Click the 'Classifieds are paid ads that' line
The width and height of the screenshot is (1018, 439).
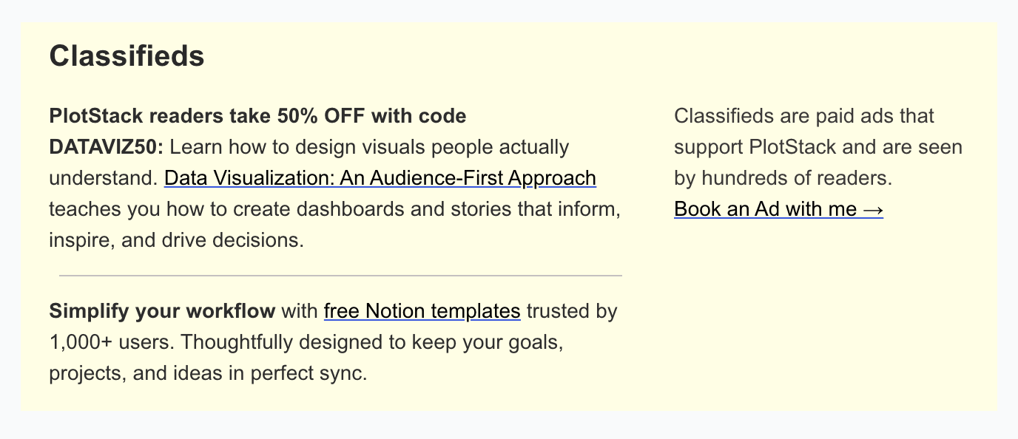tap(804, 116)
